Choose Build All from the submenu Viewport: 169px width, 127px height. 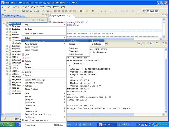click(x=73, y=48)
